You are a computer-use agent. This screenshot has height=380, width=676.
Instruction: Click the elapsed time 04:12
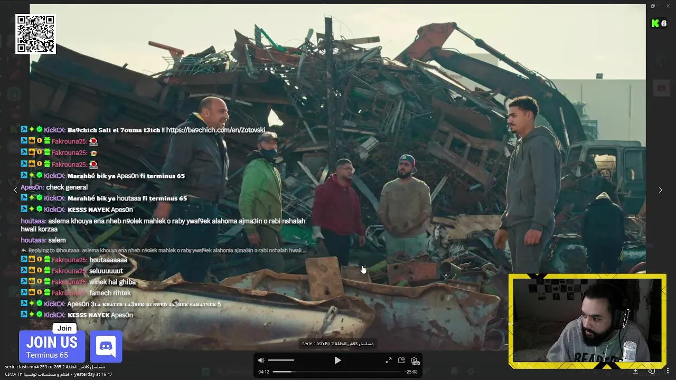coord(264,372)
